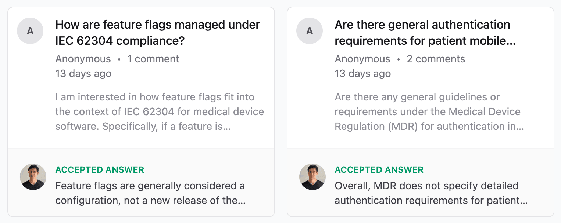Click the feature flags question excerpt text
Image resolution: width=561 pixels, height=223 pixels.
(x=160, y=112)
